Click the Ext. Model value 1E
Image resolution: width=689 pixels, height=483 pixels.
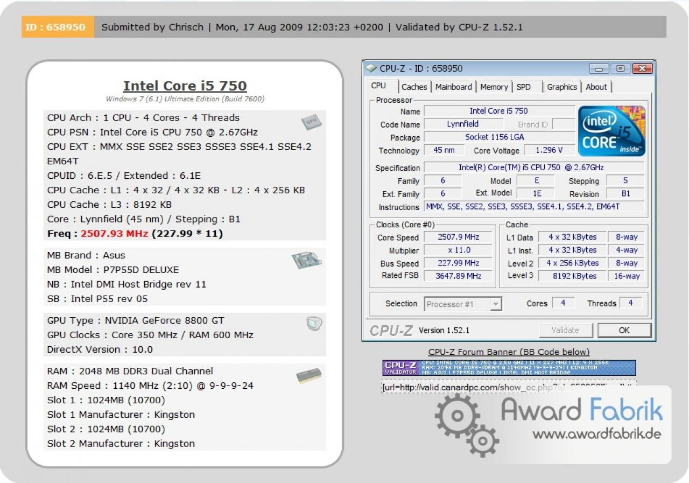coord(537,194)
